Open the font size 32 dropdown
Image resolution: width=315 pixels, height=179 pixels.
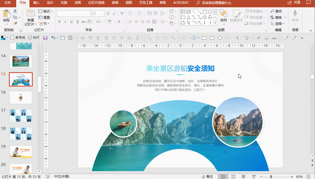(x=103, y=14)
